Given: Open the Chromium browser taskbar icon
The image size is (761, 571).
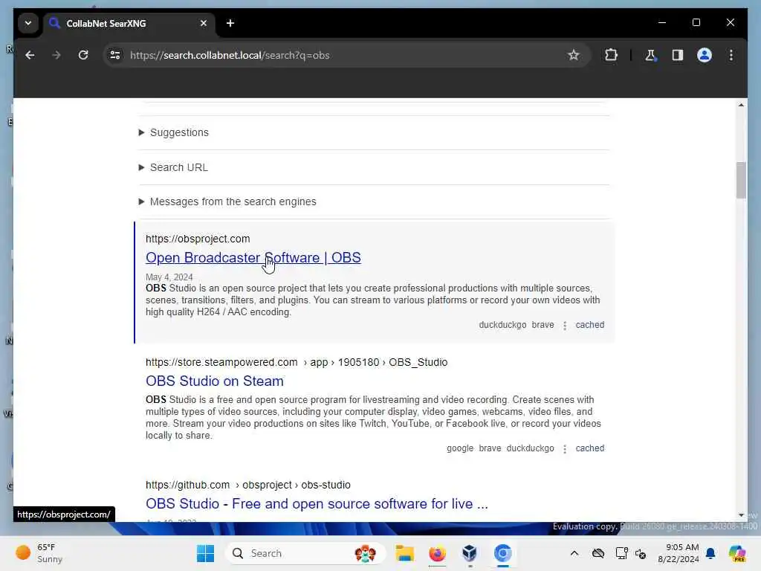Looking at the screenshot, I should pos(502,553).
